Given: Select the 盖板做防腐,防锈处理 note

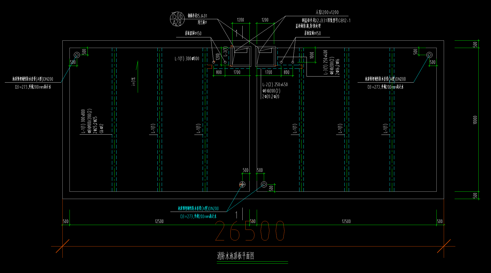Looking at the screenshot, I should (308, 26).
